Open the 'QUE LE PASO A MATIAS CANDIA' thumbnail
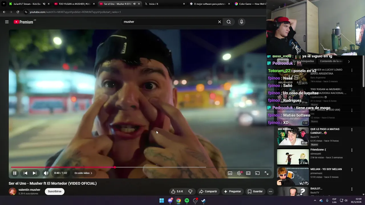 293,137
